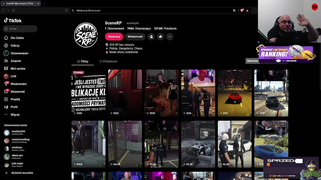Open the video with 1929 views
The height and width of the screenshot is (180, 321).
pos(162,93)
